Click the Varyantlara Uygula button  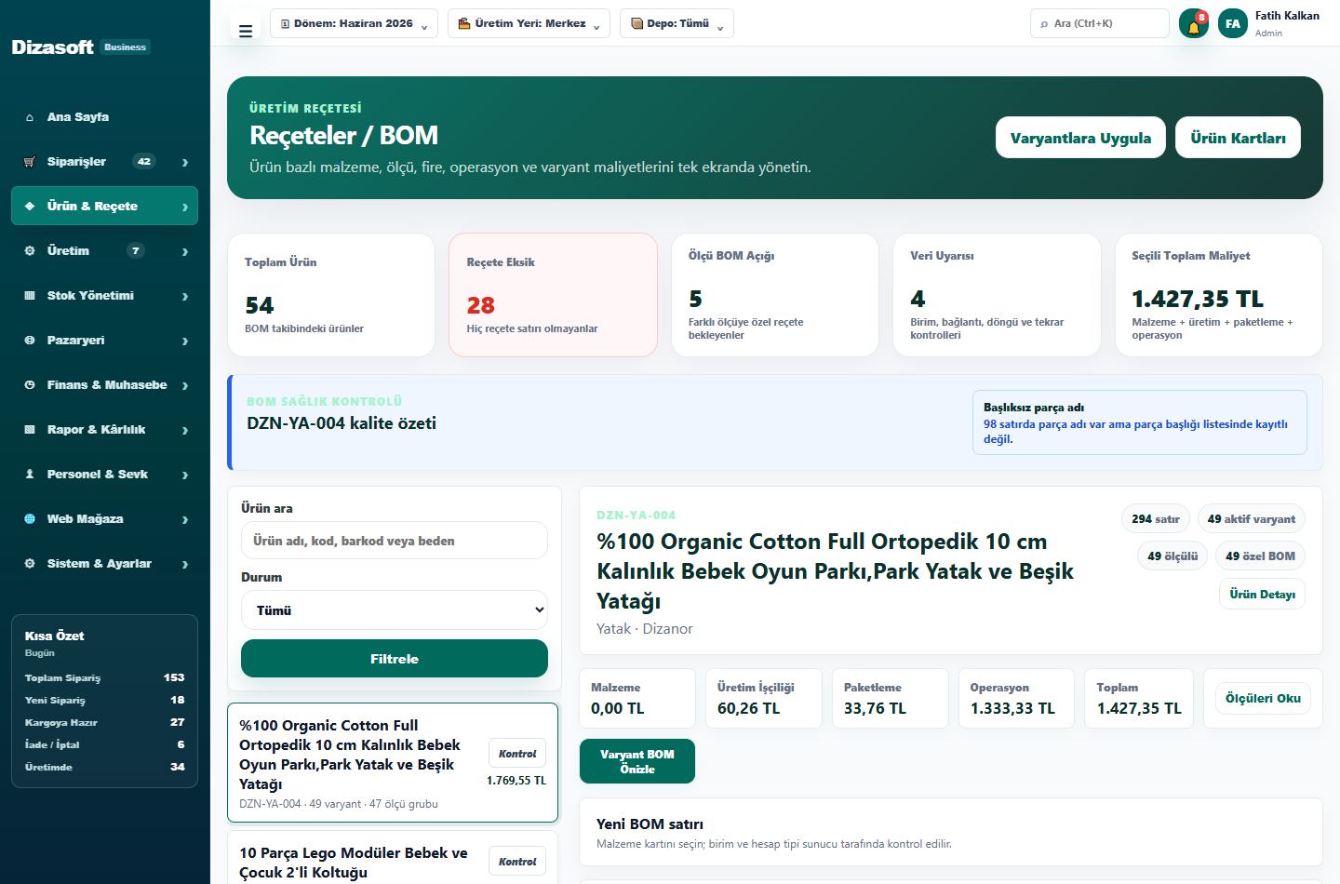tap(1080, 138)
